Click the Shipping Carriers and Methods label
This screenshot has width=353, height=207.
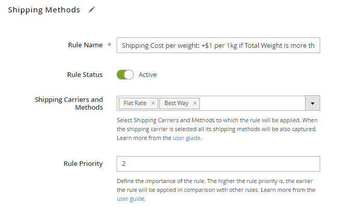pyautogui.click(x=69, y=103)
